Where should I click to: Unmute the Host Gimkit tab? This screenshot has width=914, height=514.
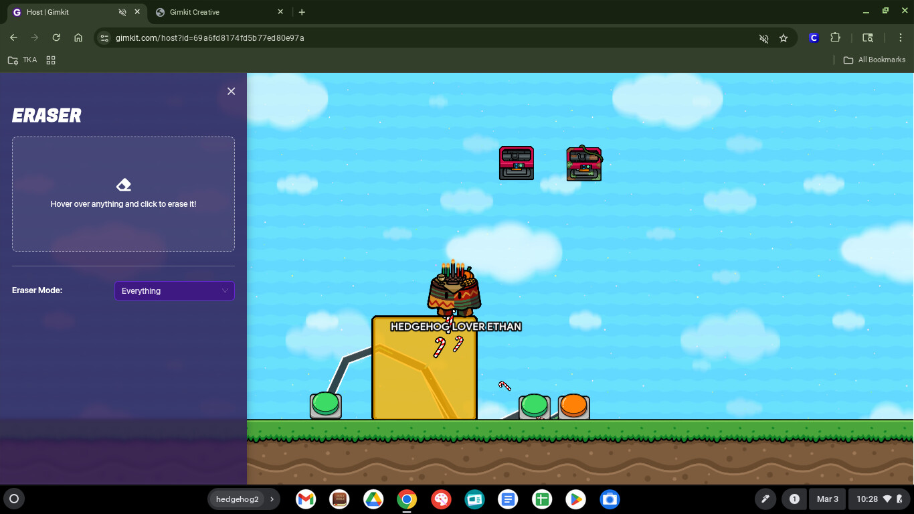tap(122, 12)
